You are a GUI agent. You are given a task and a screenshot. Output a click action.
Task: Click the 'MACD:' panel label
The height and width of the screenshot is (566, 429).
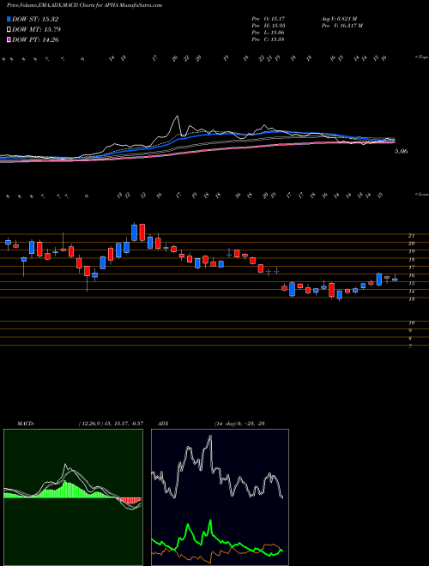[x=25, y=424]
